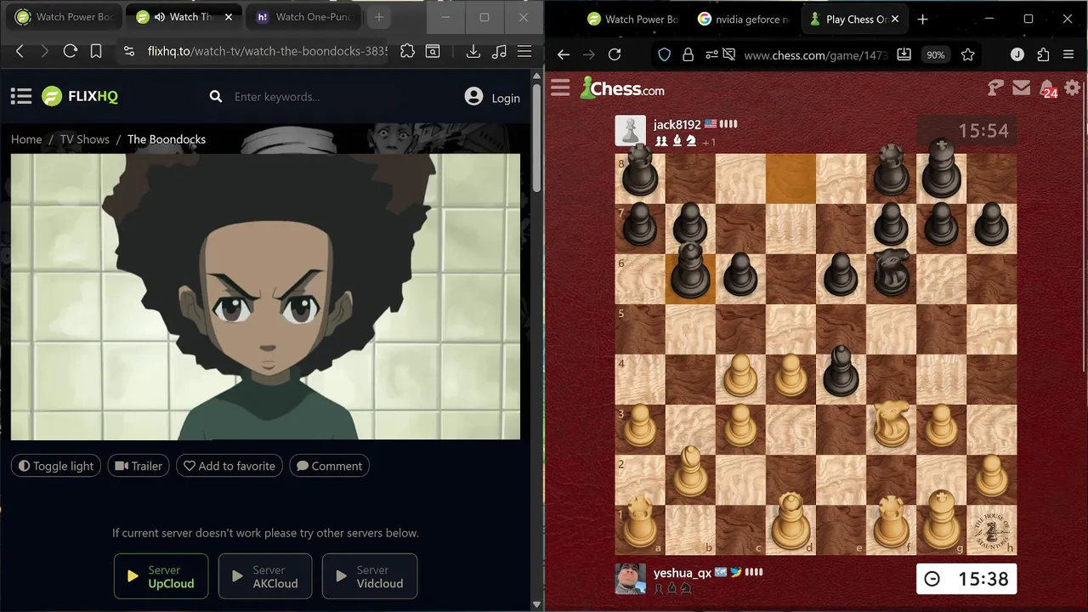
Task: Click Add to favorite
Action: tap(229, 466)
